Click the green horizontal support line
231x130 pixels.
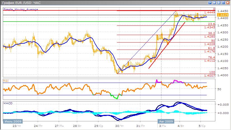click(56, 22)
